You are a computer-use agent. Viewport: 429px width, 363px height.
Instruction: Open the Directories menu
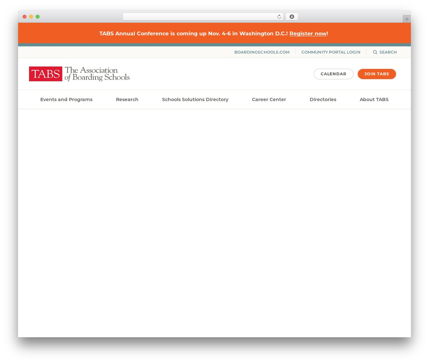coord(323,99)
